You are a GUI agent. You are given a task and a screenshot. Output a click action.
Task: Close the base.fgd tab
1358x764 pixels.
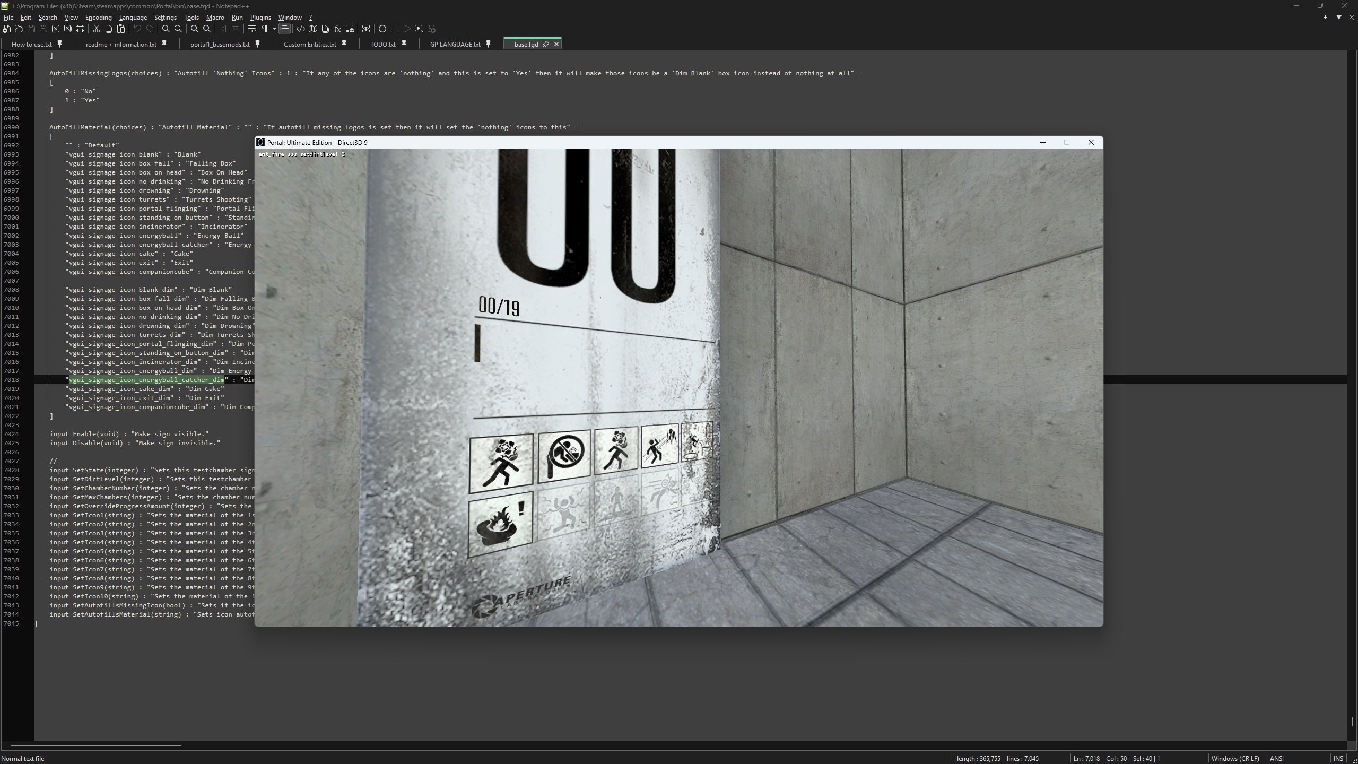(556, 44)
